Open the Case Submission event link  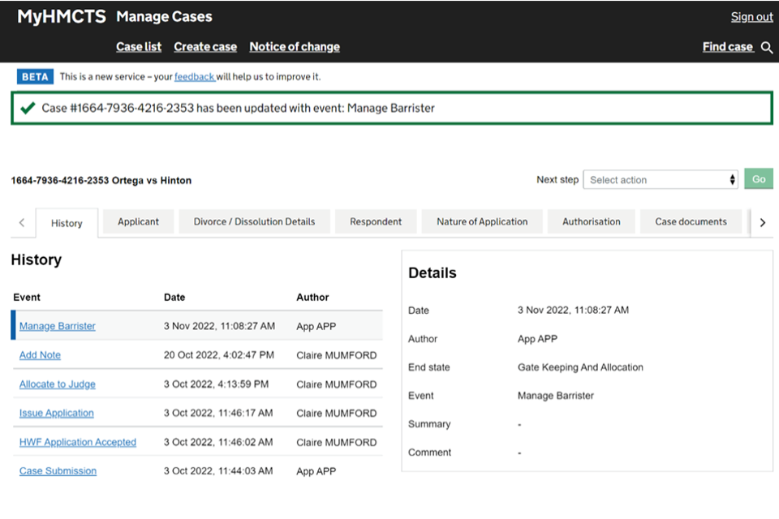[x=58, y=471]
